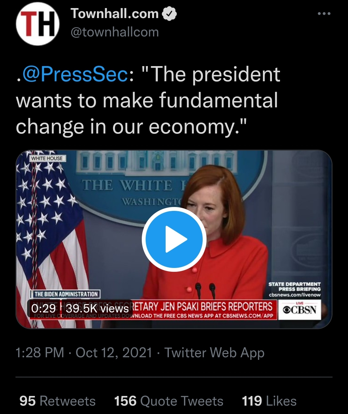348x414 pixels.
Task: Click the tweet text about fundamental change
Action: click(148, 100)
